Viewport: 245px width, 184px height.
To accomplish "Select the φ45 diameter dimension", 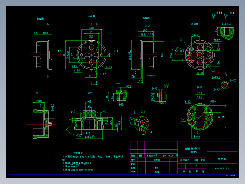I will tap(162, 55).
